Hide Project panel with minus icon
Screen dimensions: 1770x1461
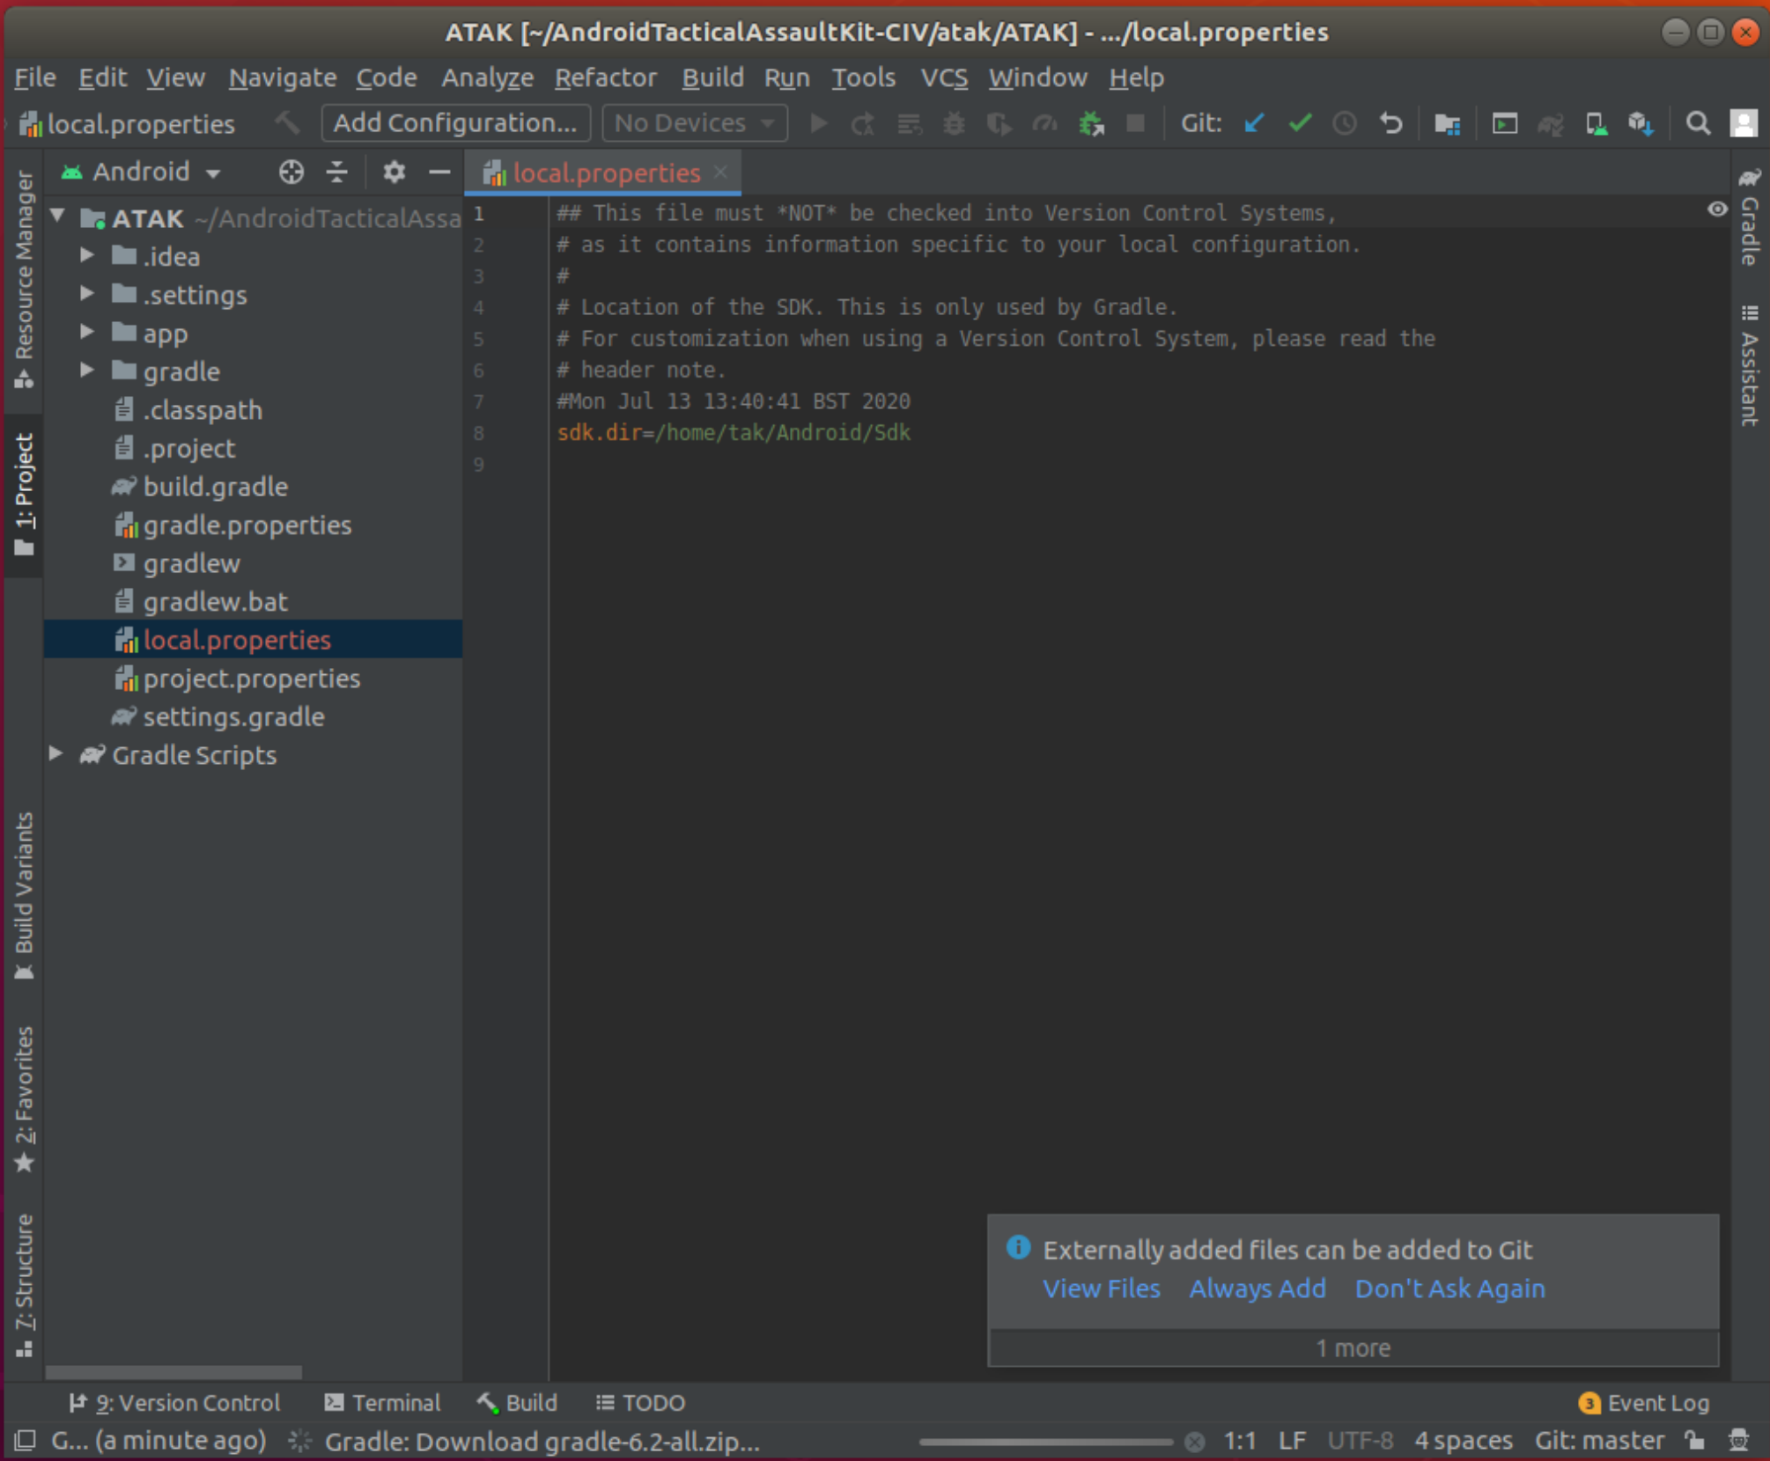point(439,172)
